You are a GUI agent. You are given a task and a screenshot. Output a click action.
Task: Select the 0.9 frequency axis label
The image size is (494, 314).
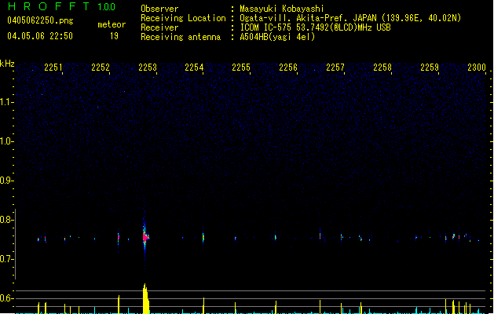(x=8, y=181)
